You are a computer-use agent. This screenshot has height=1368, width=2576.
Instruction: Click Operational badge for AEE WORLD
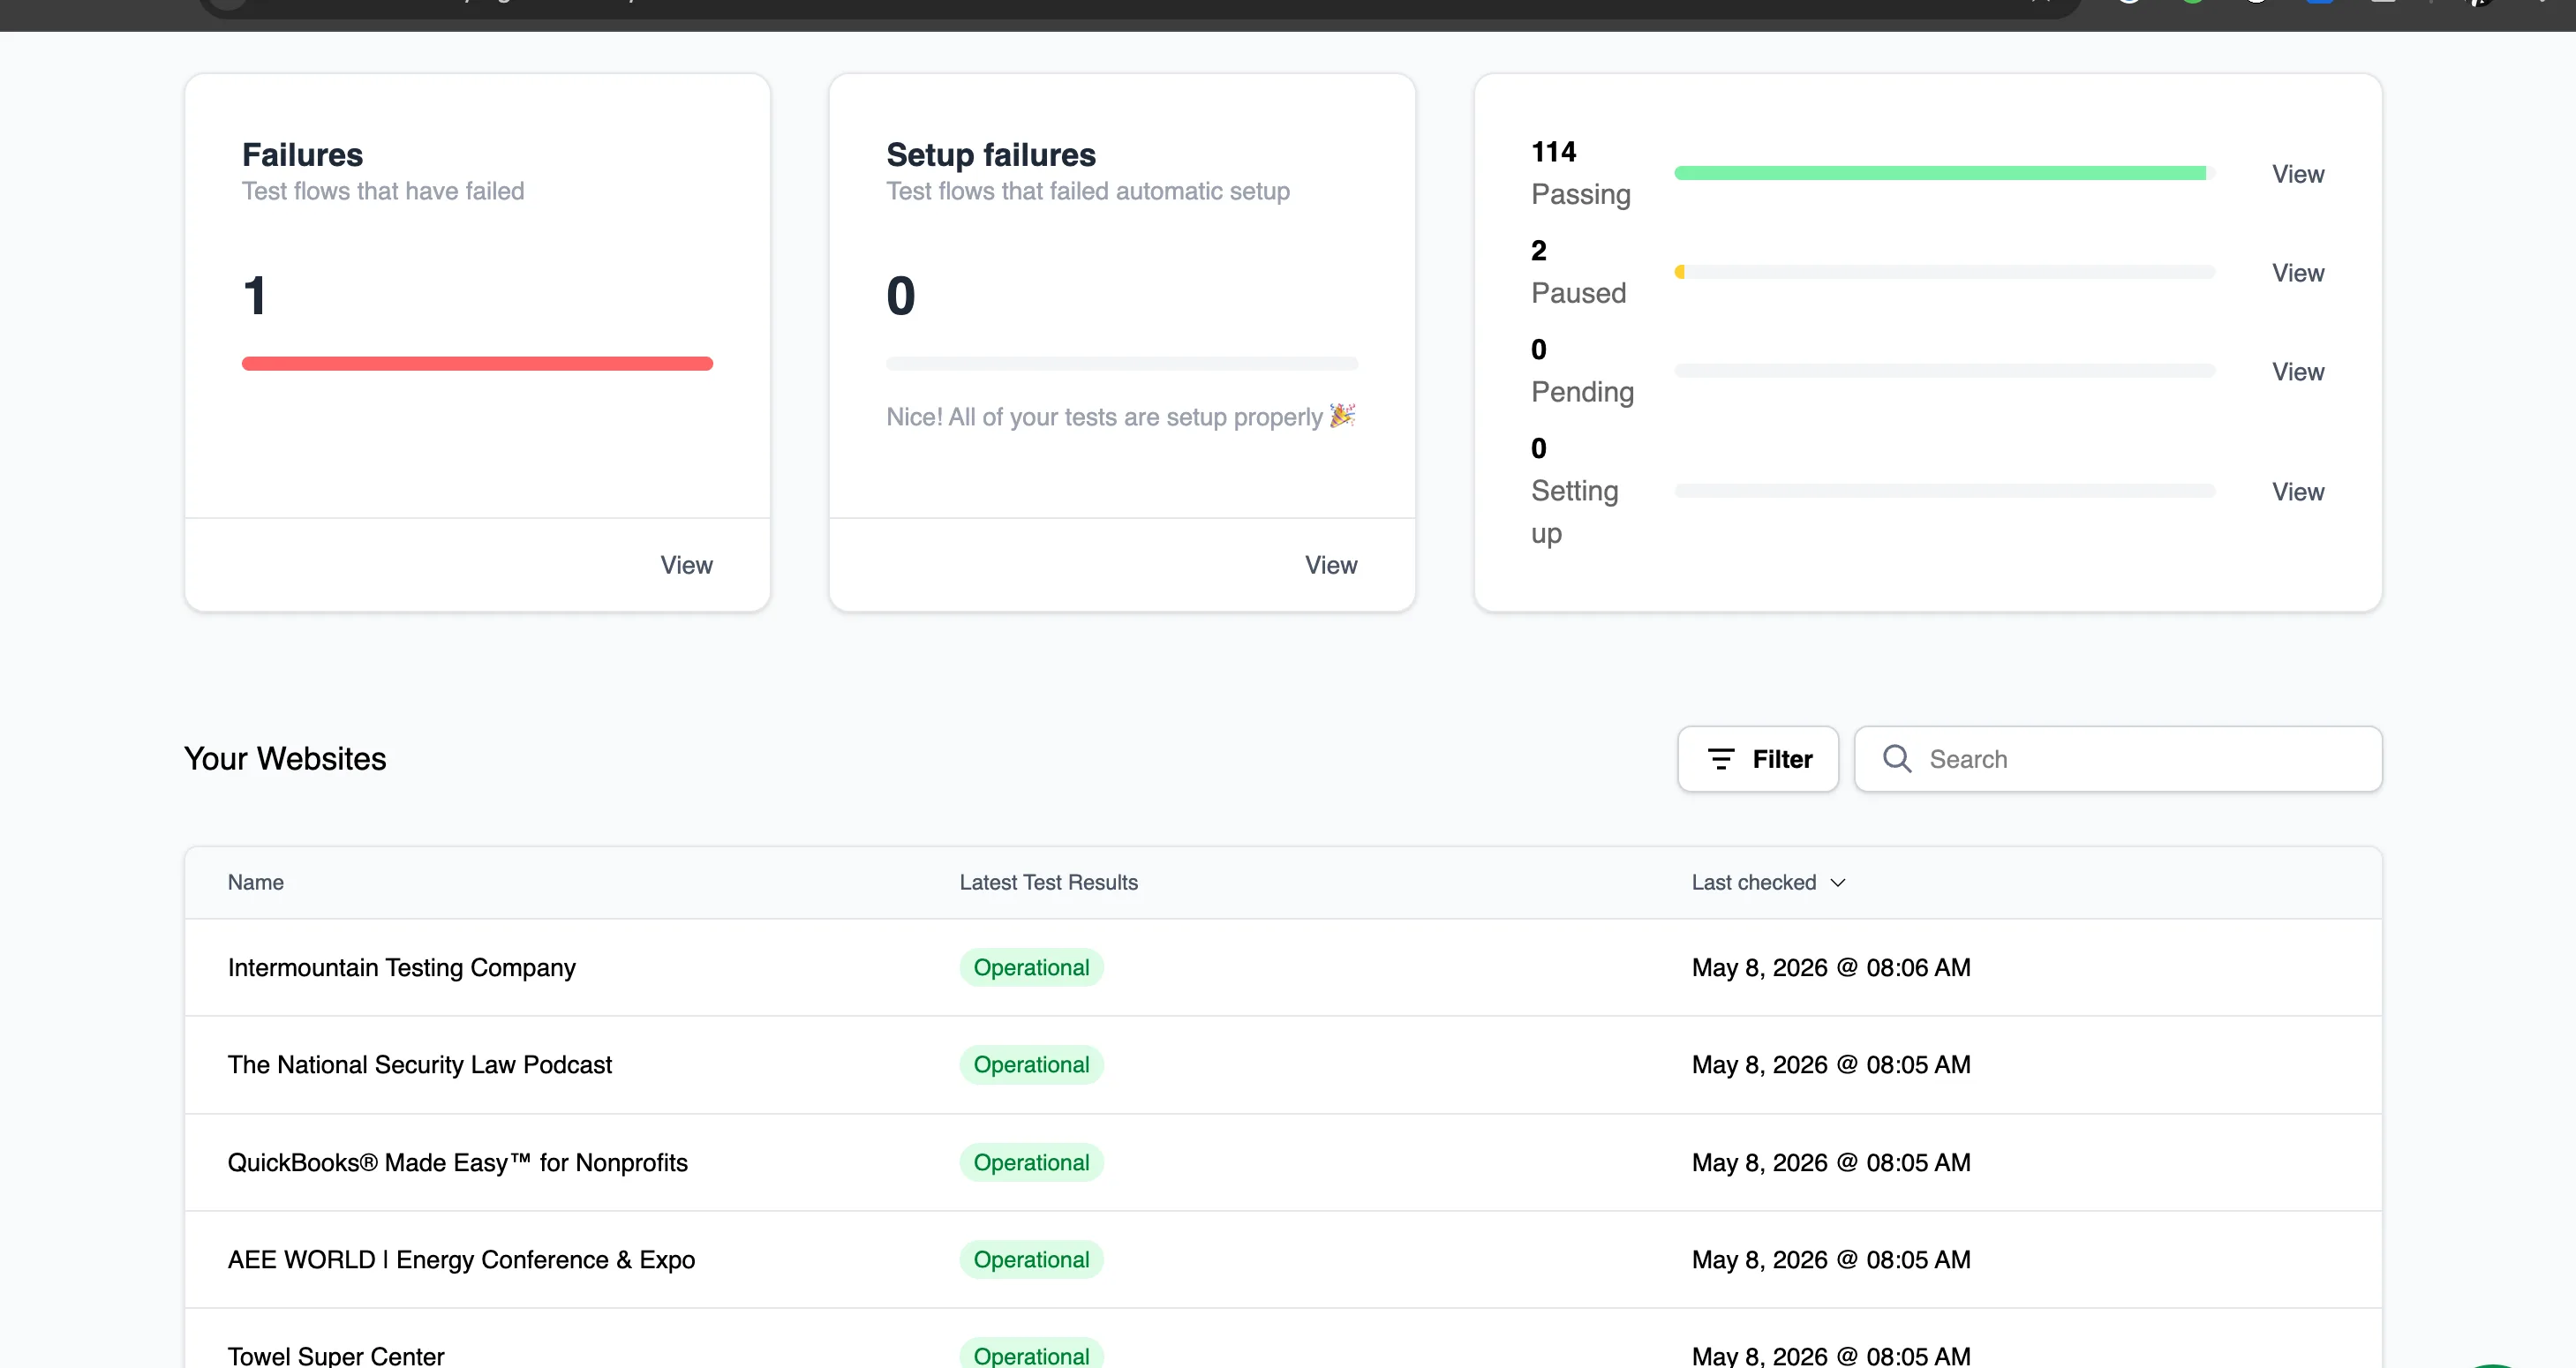coord(1032,1260)
